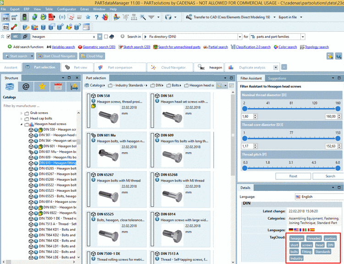Click the 'threaded' tag in TagCloud

[x=314, y=238]
